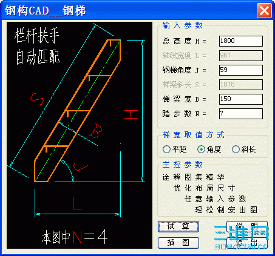
Task: Click the 主控参数 group title
Action: point(182,165)
